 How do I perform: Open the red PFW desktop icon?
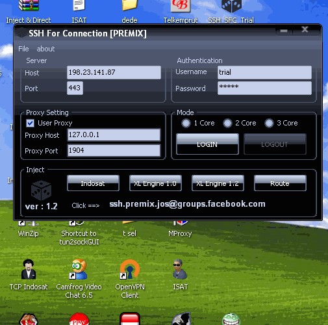79,319
